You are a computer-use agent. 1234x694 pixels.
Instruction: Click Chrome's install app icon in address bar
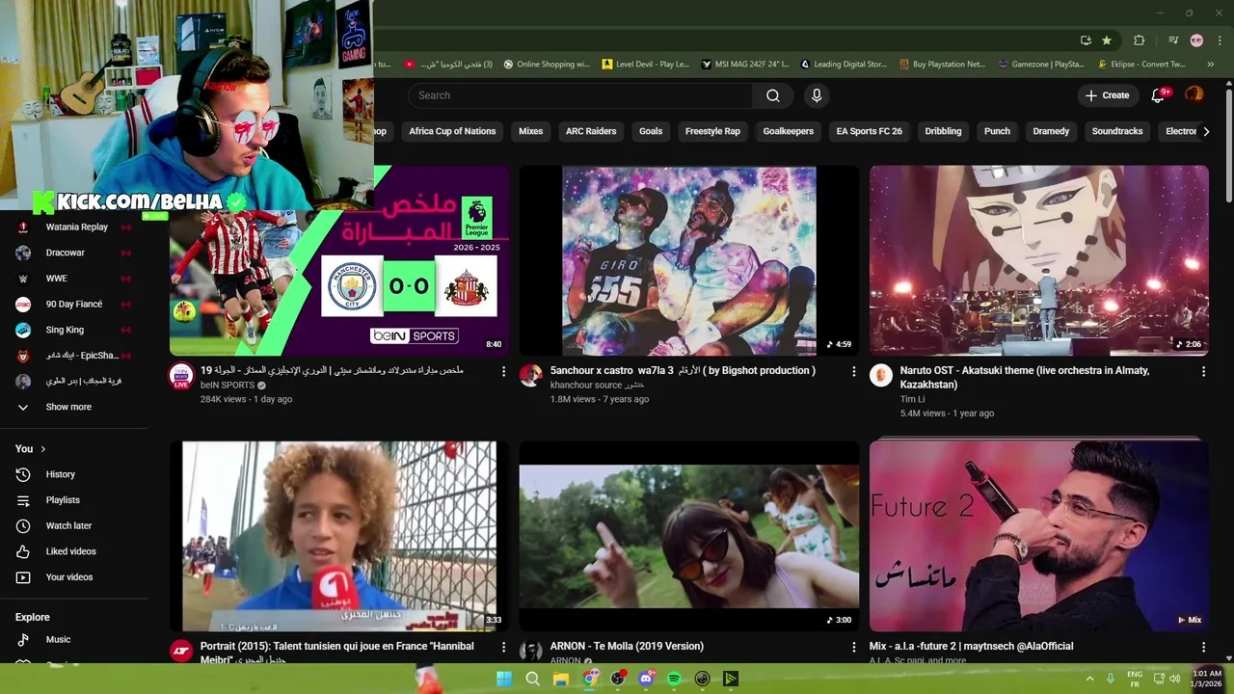(1086, 40)
